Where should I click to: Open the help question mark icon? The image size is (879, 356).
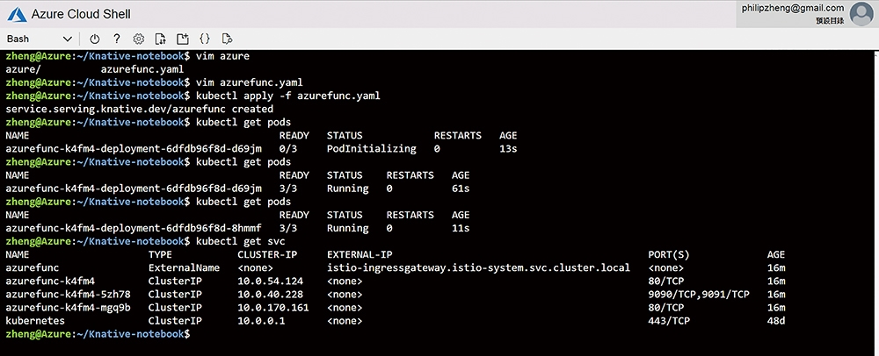pos(117,39)
